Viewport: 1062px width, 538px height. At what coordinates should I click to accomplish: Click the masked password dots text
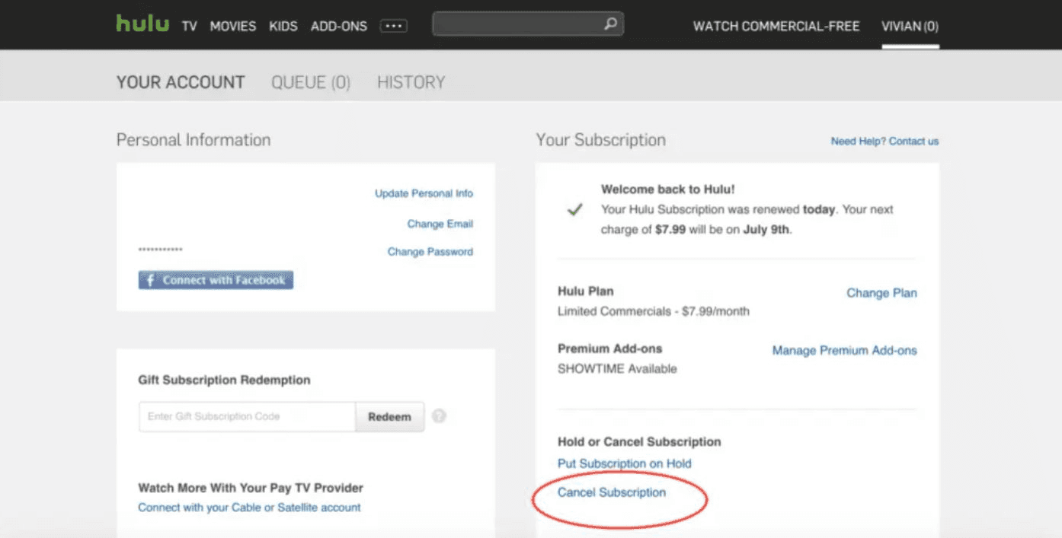[x=160, y=250]
